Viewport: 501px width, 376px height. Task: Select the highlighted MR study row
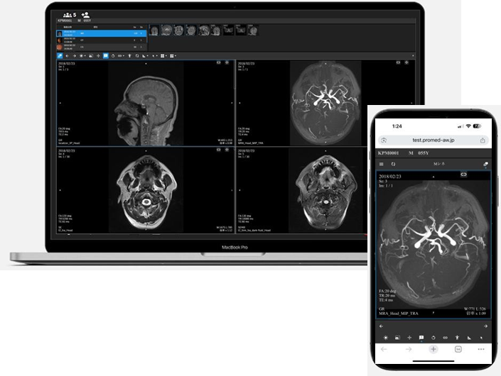tap(102, 33)
